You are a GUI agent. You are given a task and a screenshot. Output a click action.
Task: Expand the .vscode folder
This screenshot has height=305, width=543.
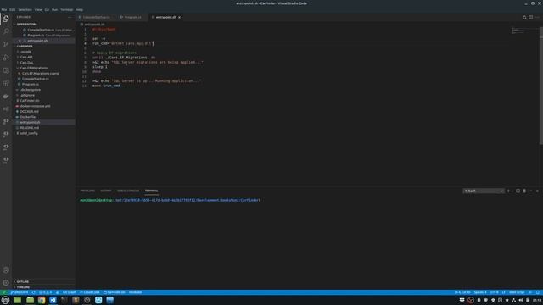pos(25,52)
